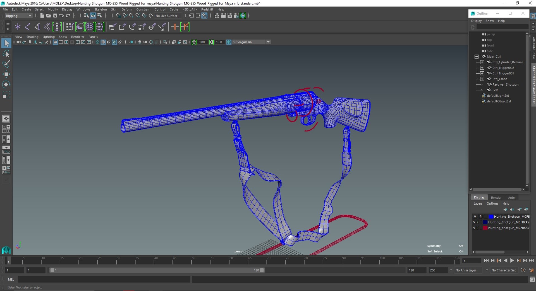This screenshot has width=536, height=291.
Task: Toggle playback P of dark blue Hunting_Shotgun layer
Action: click(x=477, y=222)
